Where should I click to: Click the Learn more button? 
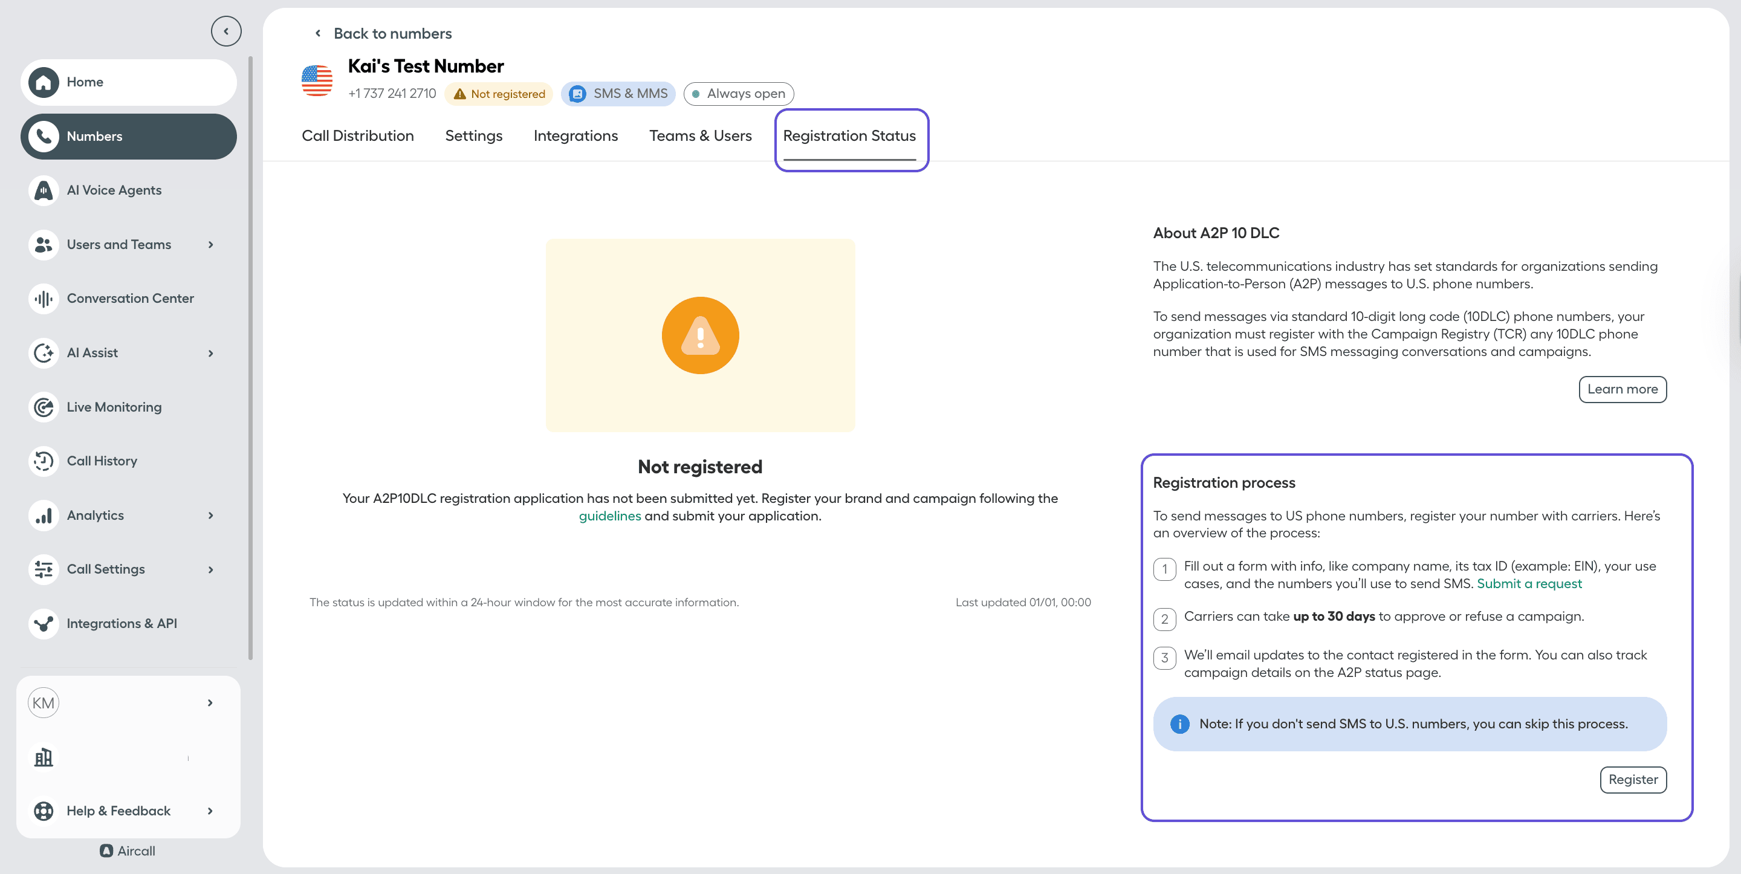tap(1622, 389)
